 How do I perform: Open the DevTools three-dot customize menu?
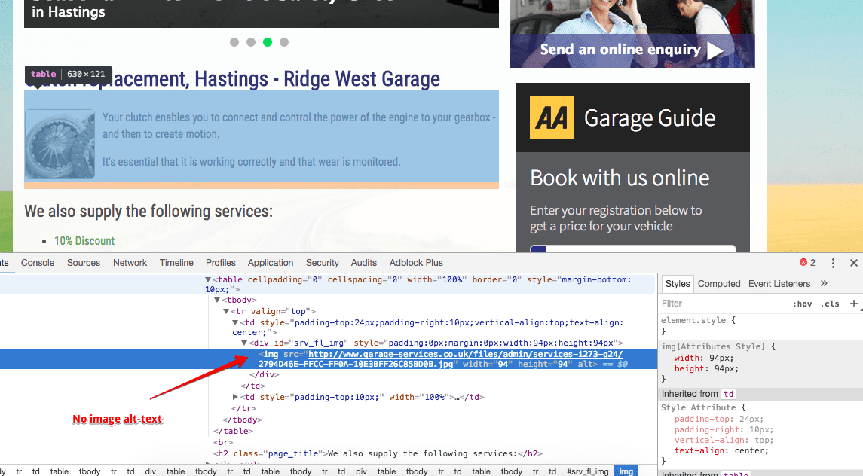[x=833, y=263]
